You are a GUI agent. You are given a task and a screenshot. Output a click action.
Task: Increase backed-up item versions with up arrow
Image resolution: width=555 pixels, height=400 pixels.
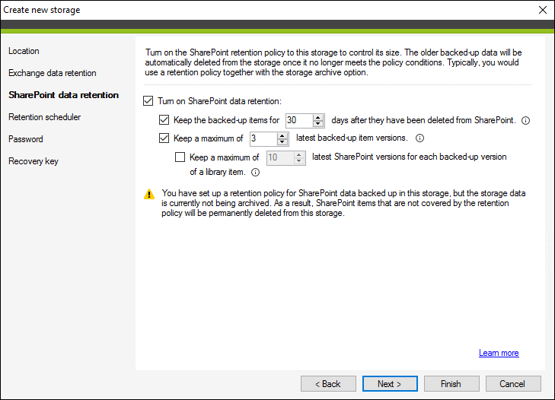pos(282,135)
